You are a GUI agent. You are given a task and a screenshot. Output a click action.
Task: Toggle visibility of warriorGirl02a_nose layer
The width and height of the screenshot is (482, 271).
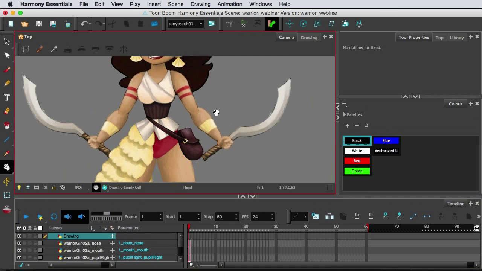tap(19, 243)
